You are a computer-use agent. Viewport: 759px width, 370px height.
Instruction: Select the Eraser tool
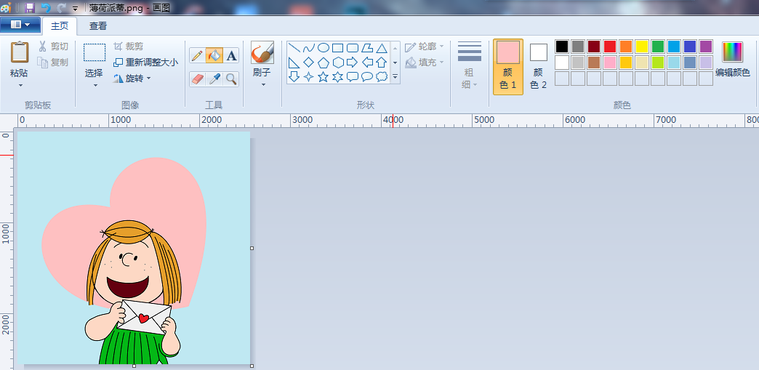[x=197, y=79]
